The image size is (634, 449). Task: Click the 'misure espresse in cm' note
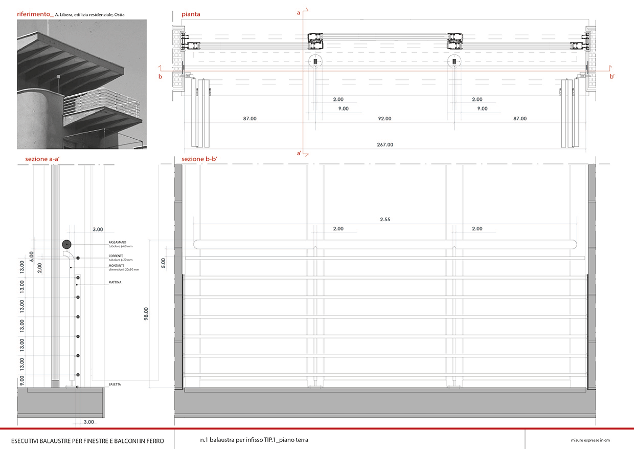[591, 440]
